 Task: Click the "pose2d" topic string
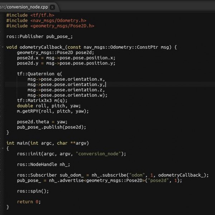coord(158,181)
